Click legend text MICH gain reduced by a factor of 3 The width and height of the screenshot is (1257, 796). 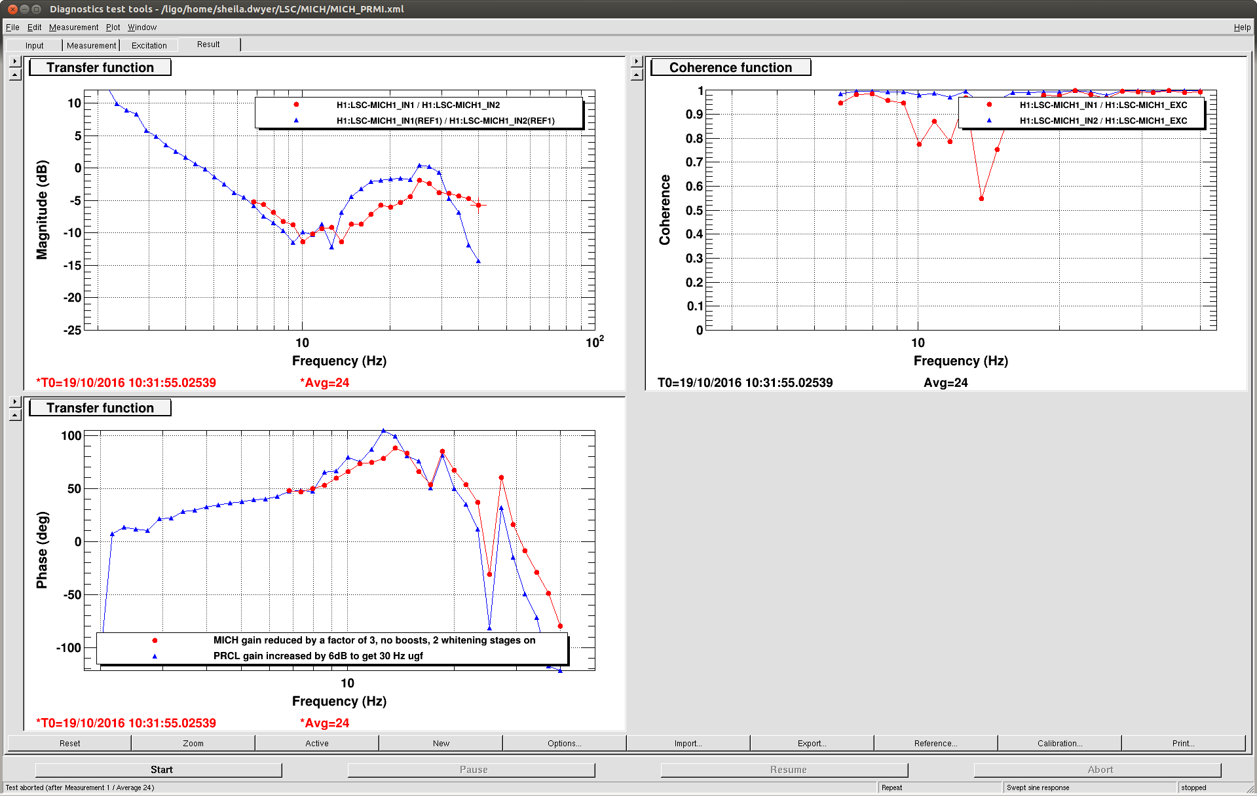coord(374,640)
